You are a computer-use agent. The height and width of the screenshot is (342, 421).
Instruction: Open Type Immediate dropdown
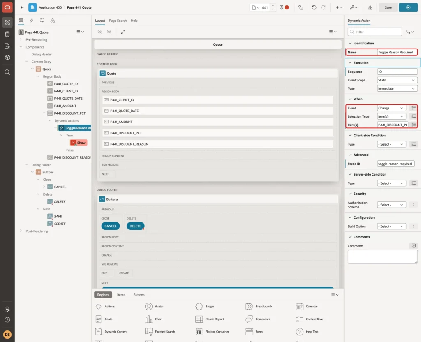(x=398, y=89)
